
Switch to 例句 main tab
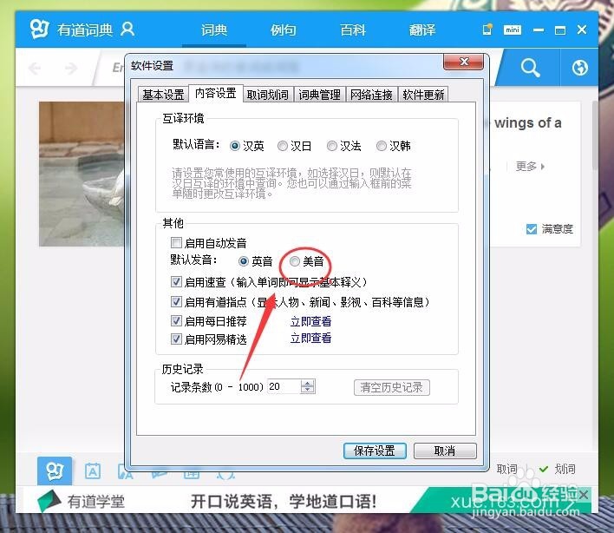pos(283,30)
